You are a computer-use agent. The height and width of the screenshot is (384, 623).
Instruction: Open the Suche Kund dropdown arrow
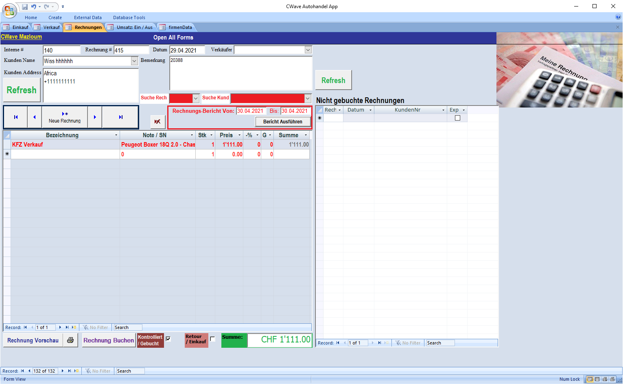tap(308, 99)
